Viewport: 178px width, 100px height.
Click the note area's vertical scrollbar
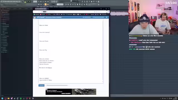point(103,50)
